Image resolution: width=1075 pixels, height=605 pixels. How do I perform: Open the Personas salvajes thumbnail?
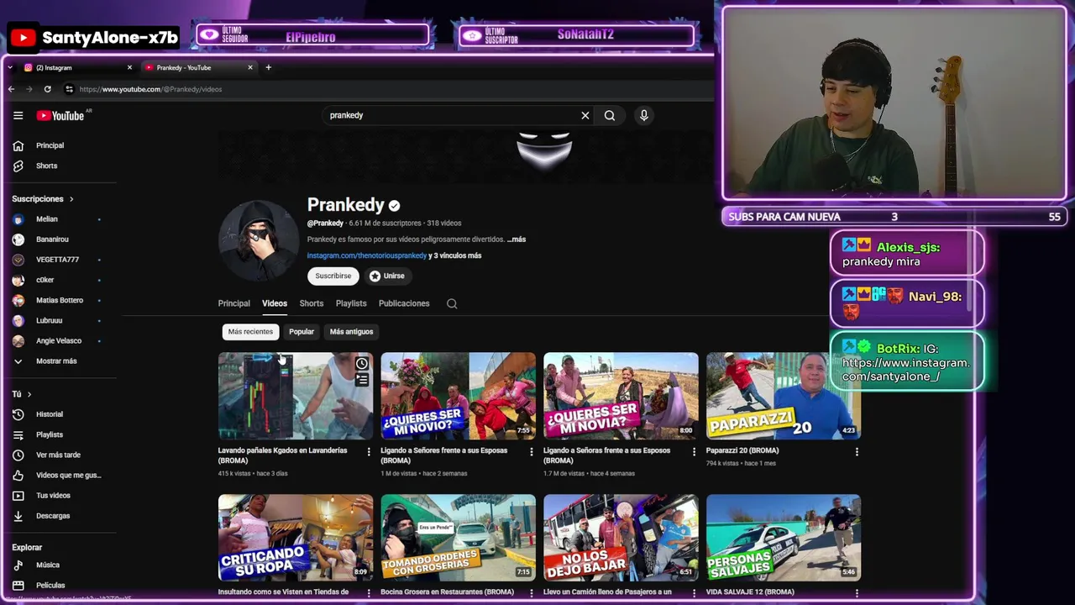tap(784, 538)
